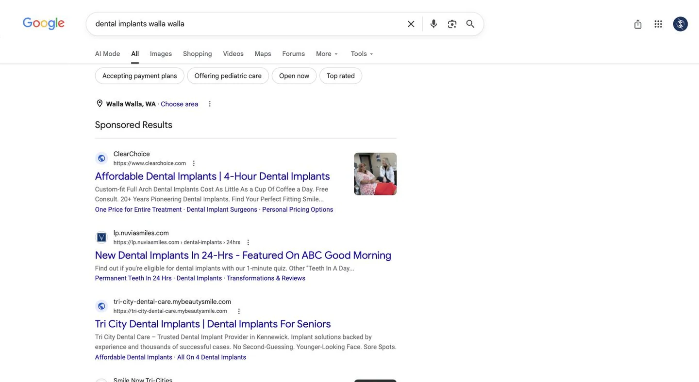Click the share icon at top right
This screenshot has height=382, width=699.
point(638,24)
